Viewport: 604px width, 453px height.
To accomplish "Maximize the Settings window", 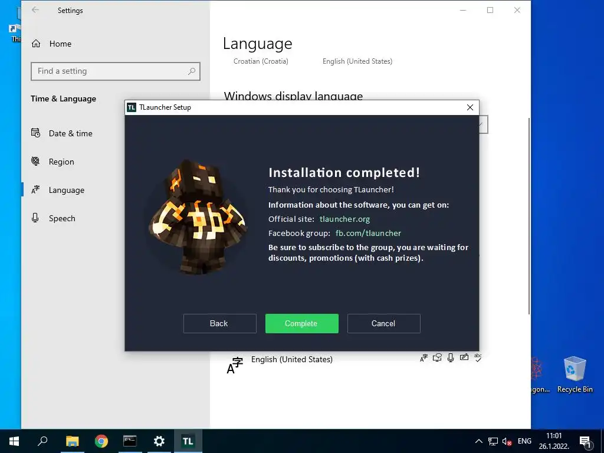I will click(490, 10).
